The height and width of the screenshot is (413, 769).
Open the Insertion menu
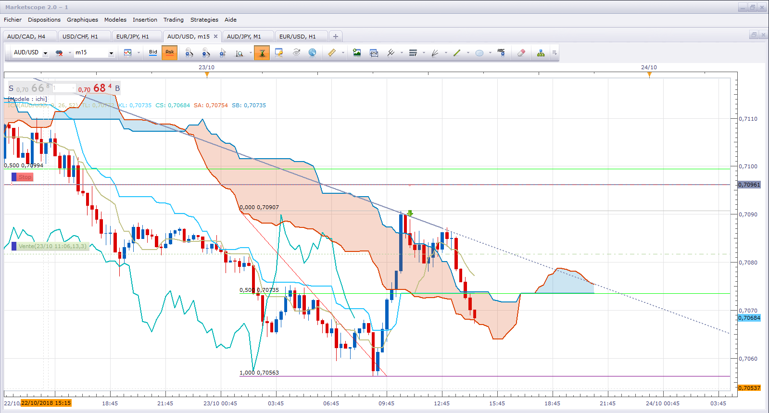tap(145, 20)
